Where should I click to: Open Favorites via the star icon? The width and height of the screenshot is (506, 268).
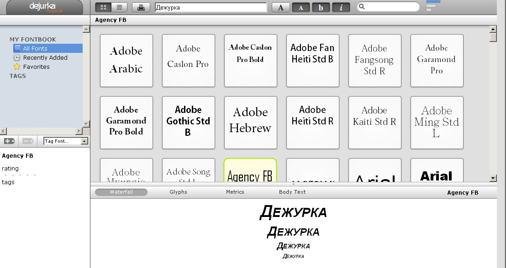click(x=17, y=67)
